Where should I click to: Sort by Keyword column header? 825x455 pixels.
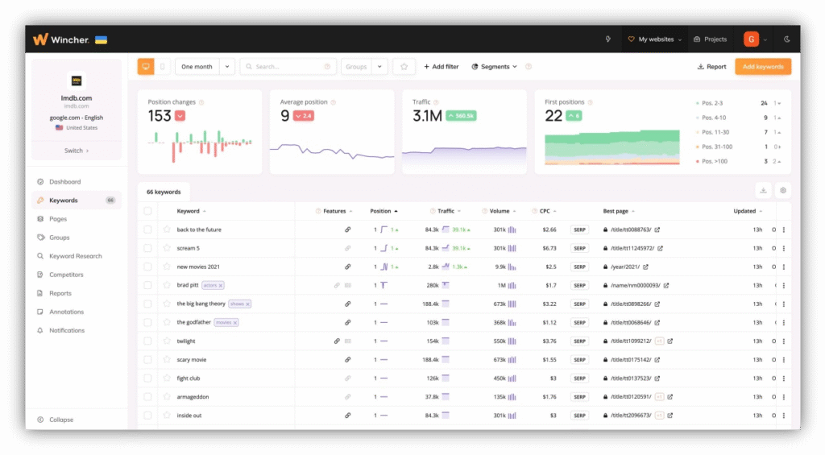(191, 211)
